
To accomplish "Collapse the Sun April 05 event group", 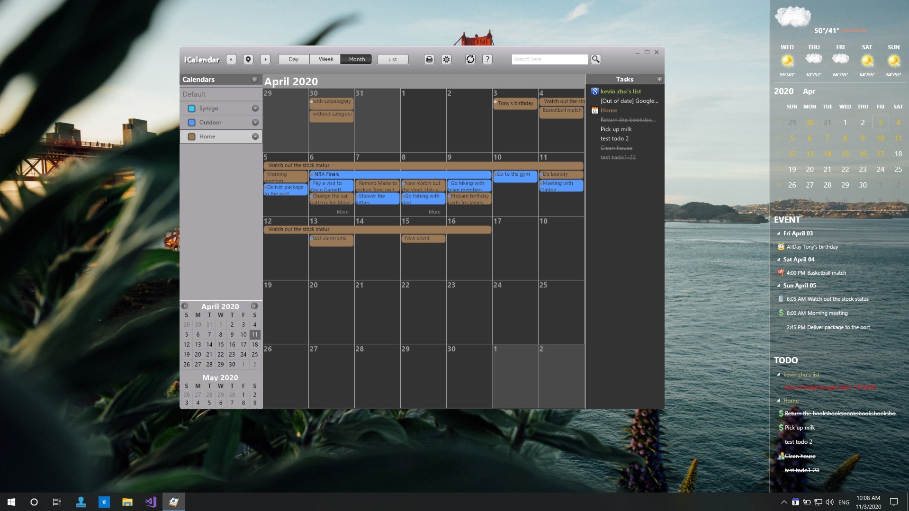I will [x=778, y=285].
